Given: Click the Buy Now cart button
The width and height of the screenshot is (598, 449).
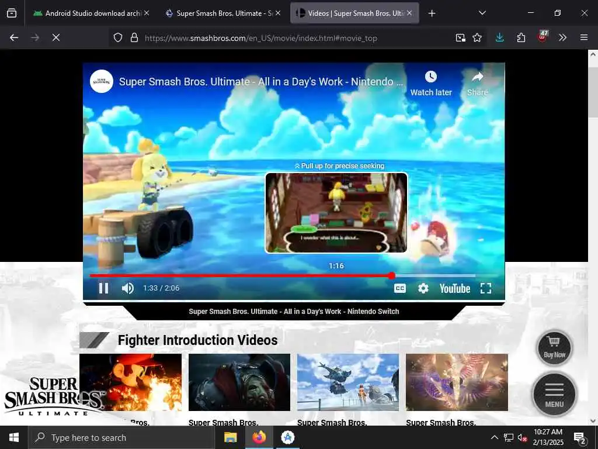Looking at the screenshot, I should click(x=555, y=348).
